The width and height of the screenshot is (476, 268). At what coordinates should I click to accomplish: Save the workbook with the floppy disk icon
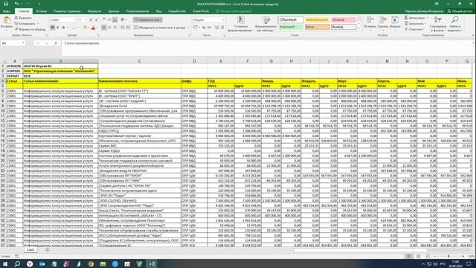(5, 4)
